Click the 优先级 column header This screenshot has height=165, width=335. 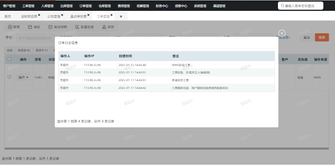[302, 60]
